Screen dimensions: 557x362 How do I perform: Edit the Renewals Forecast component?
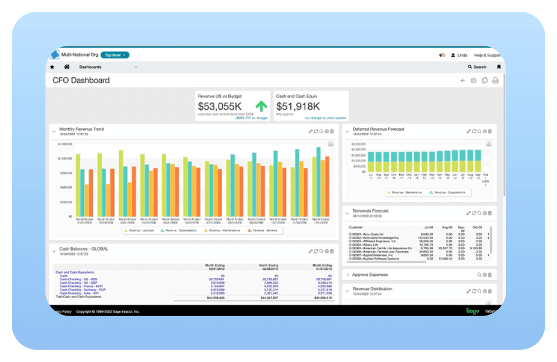click(x=469, y=213)
